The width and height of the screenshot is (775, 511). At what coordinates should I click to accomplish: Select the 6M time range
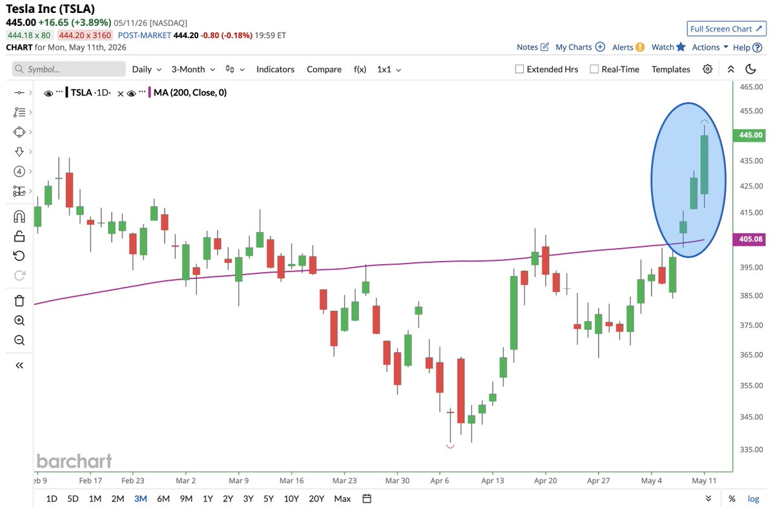[x=163, y=499]
